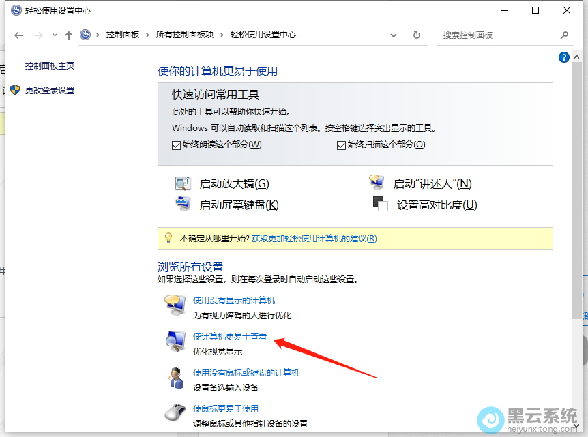
Task: Click the 使你的计算机更易于使用 heading
Action: click(x=218, y=71)
